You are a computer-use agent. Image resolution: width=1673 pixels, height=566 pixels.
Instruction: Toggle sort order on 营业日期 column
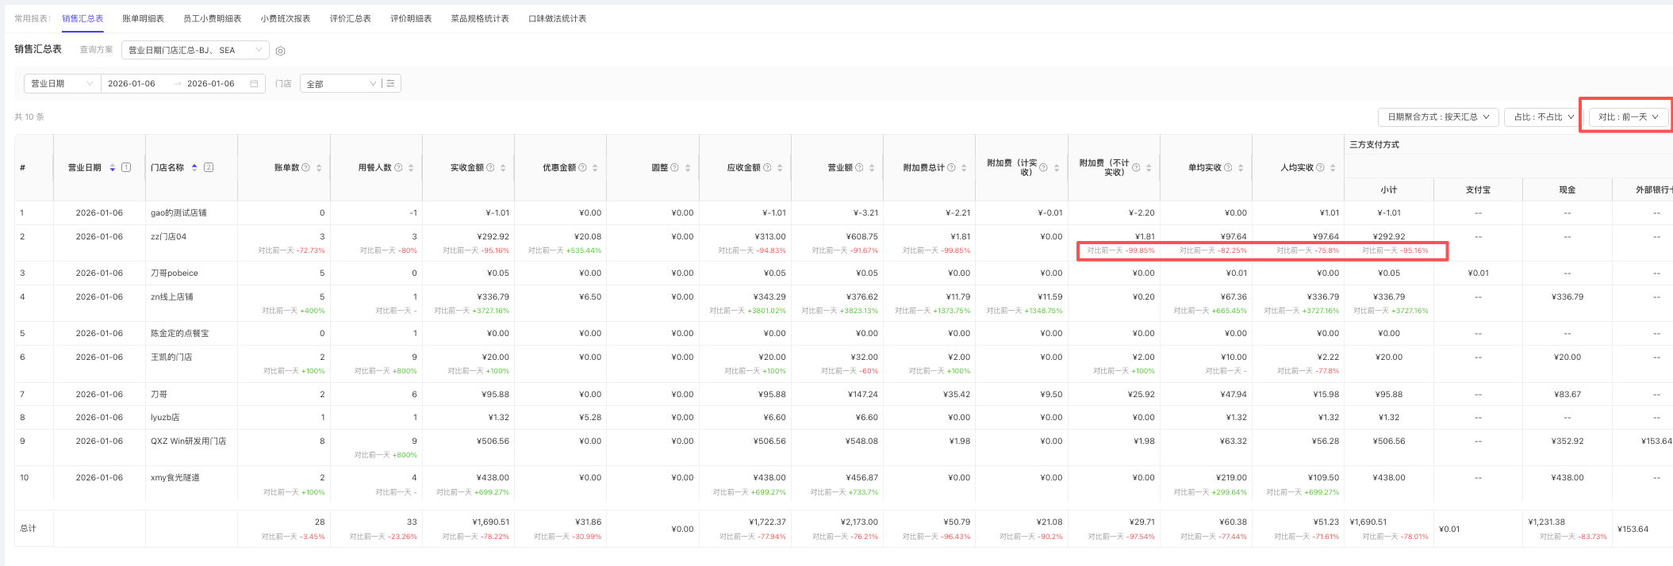point(113,167)
